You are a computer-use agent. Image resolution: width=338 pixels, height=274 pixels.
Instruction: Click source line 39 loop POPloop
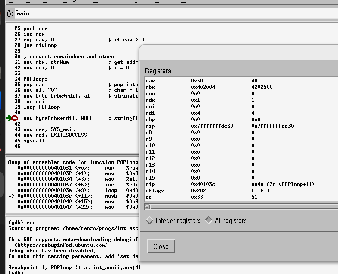point(37,107)
